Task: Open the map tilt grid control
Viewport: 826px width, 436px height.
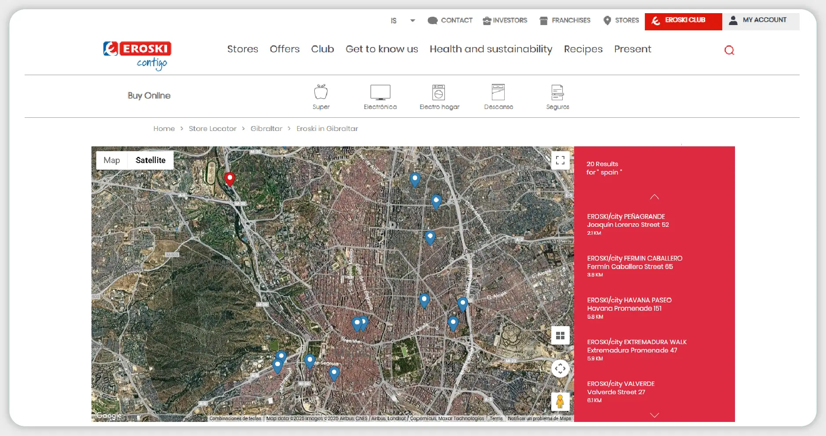Action: [560, 335]
